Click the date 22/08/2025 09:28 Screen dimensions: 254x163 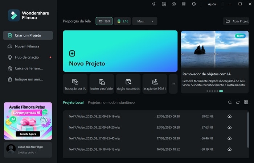coord(168,128)
